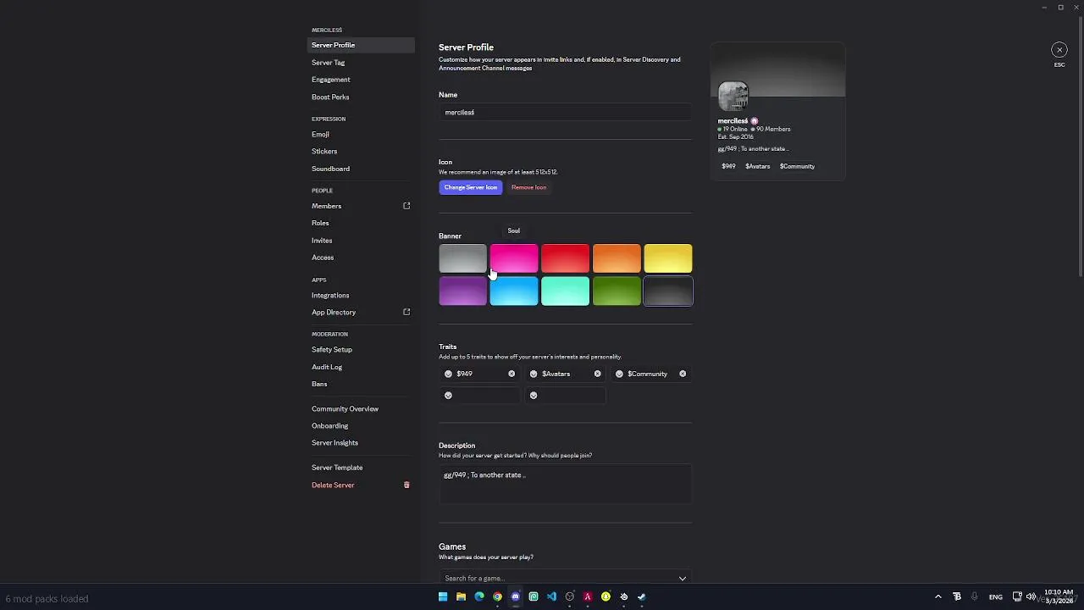This screenshot has height=610, width=1084.
Task: Select the pink banner color
Action: [514, 258]
